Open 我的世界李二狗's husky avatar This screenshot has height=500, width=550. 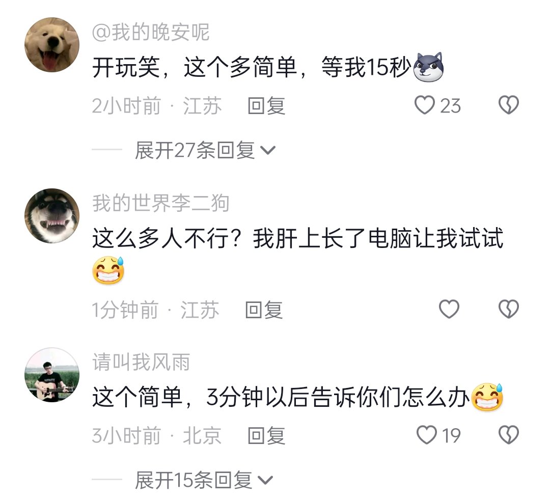[x=52, y=216]
